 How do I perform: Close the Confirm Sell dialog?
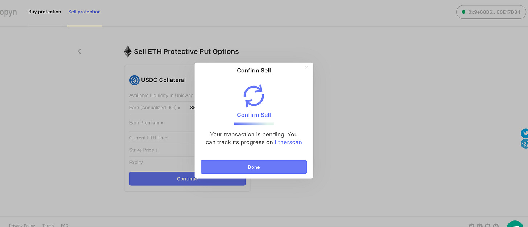pyautogui.click(x=306, y=67)
